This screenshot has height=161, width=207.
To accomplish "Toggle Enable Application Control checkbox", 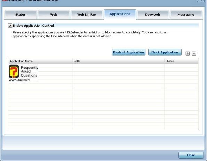I will click(10, 25).
